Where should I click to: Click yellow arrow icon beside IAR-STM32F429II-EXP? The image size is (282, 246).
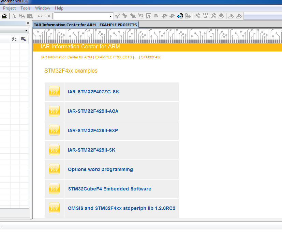[54, 130]
